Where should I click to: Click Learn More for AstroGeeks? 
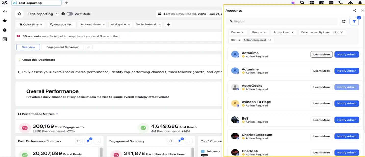pos(321,87)
